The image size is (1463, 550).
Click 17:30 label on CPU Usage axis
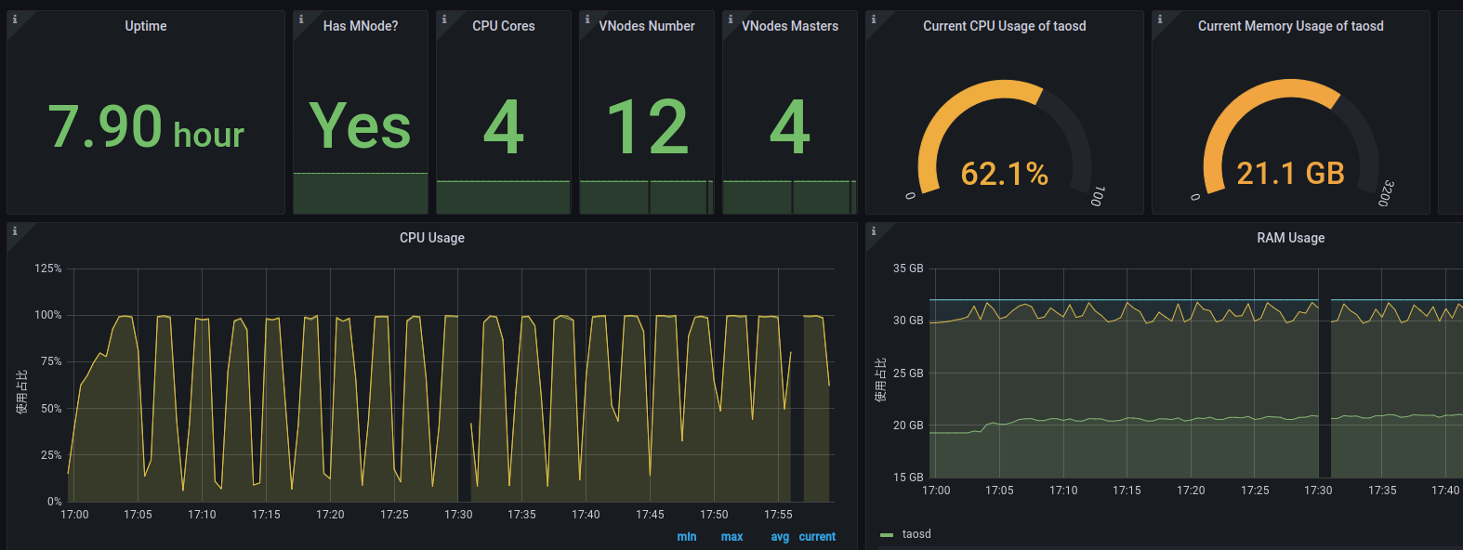(x=458, y=515)
